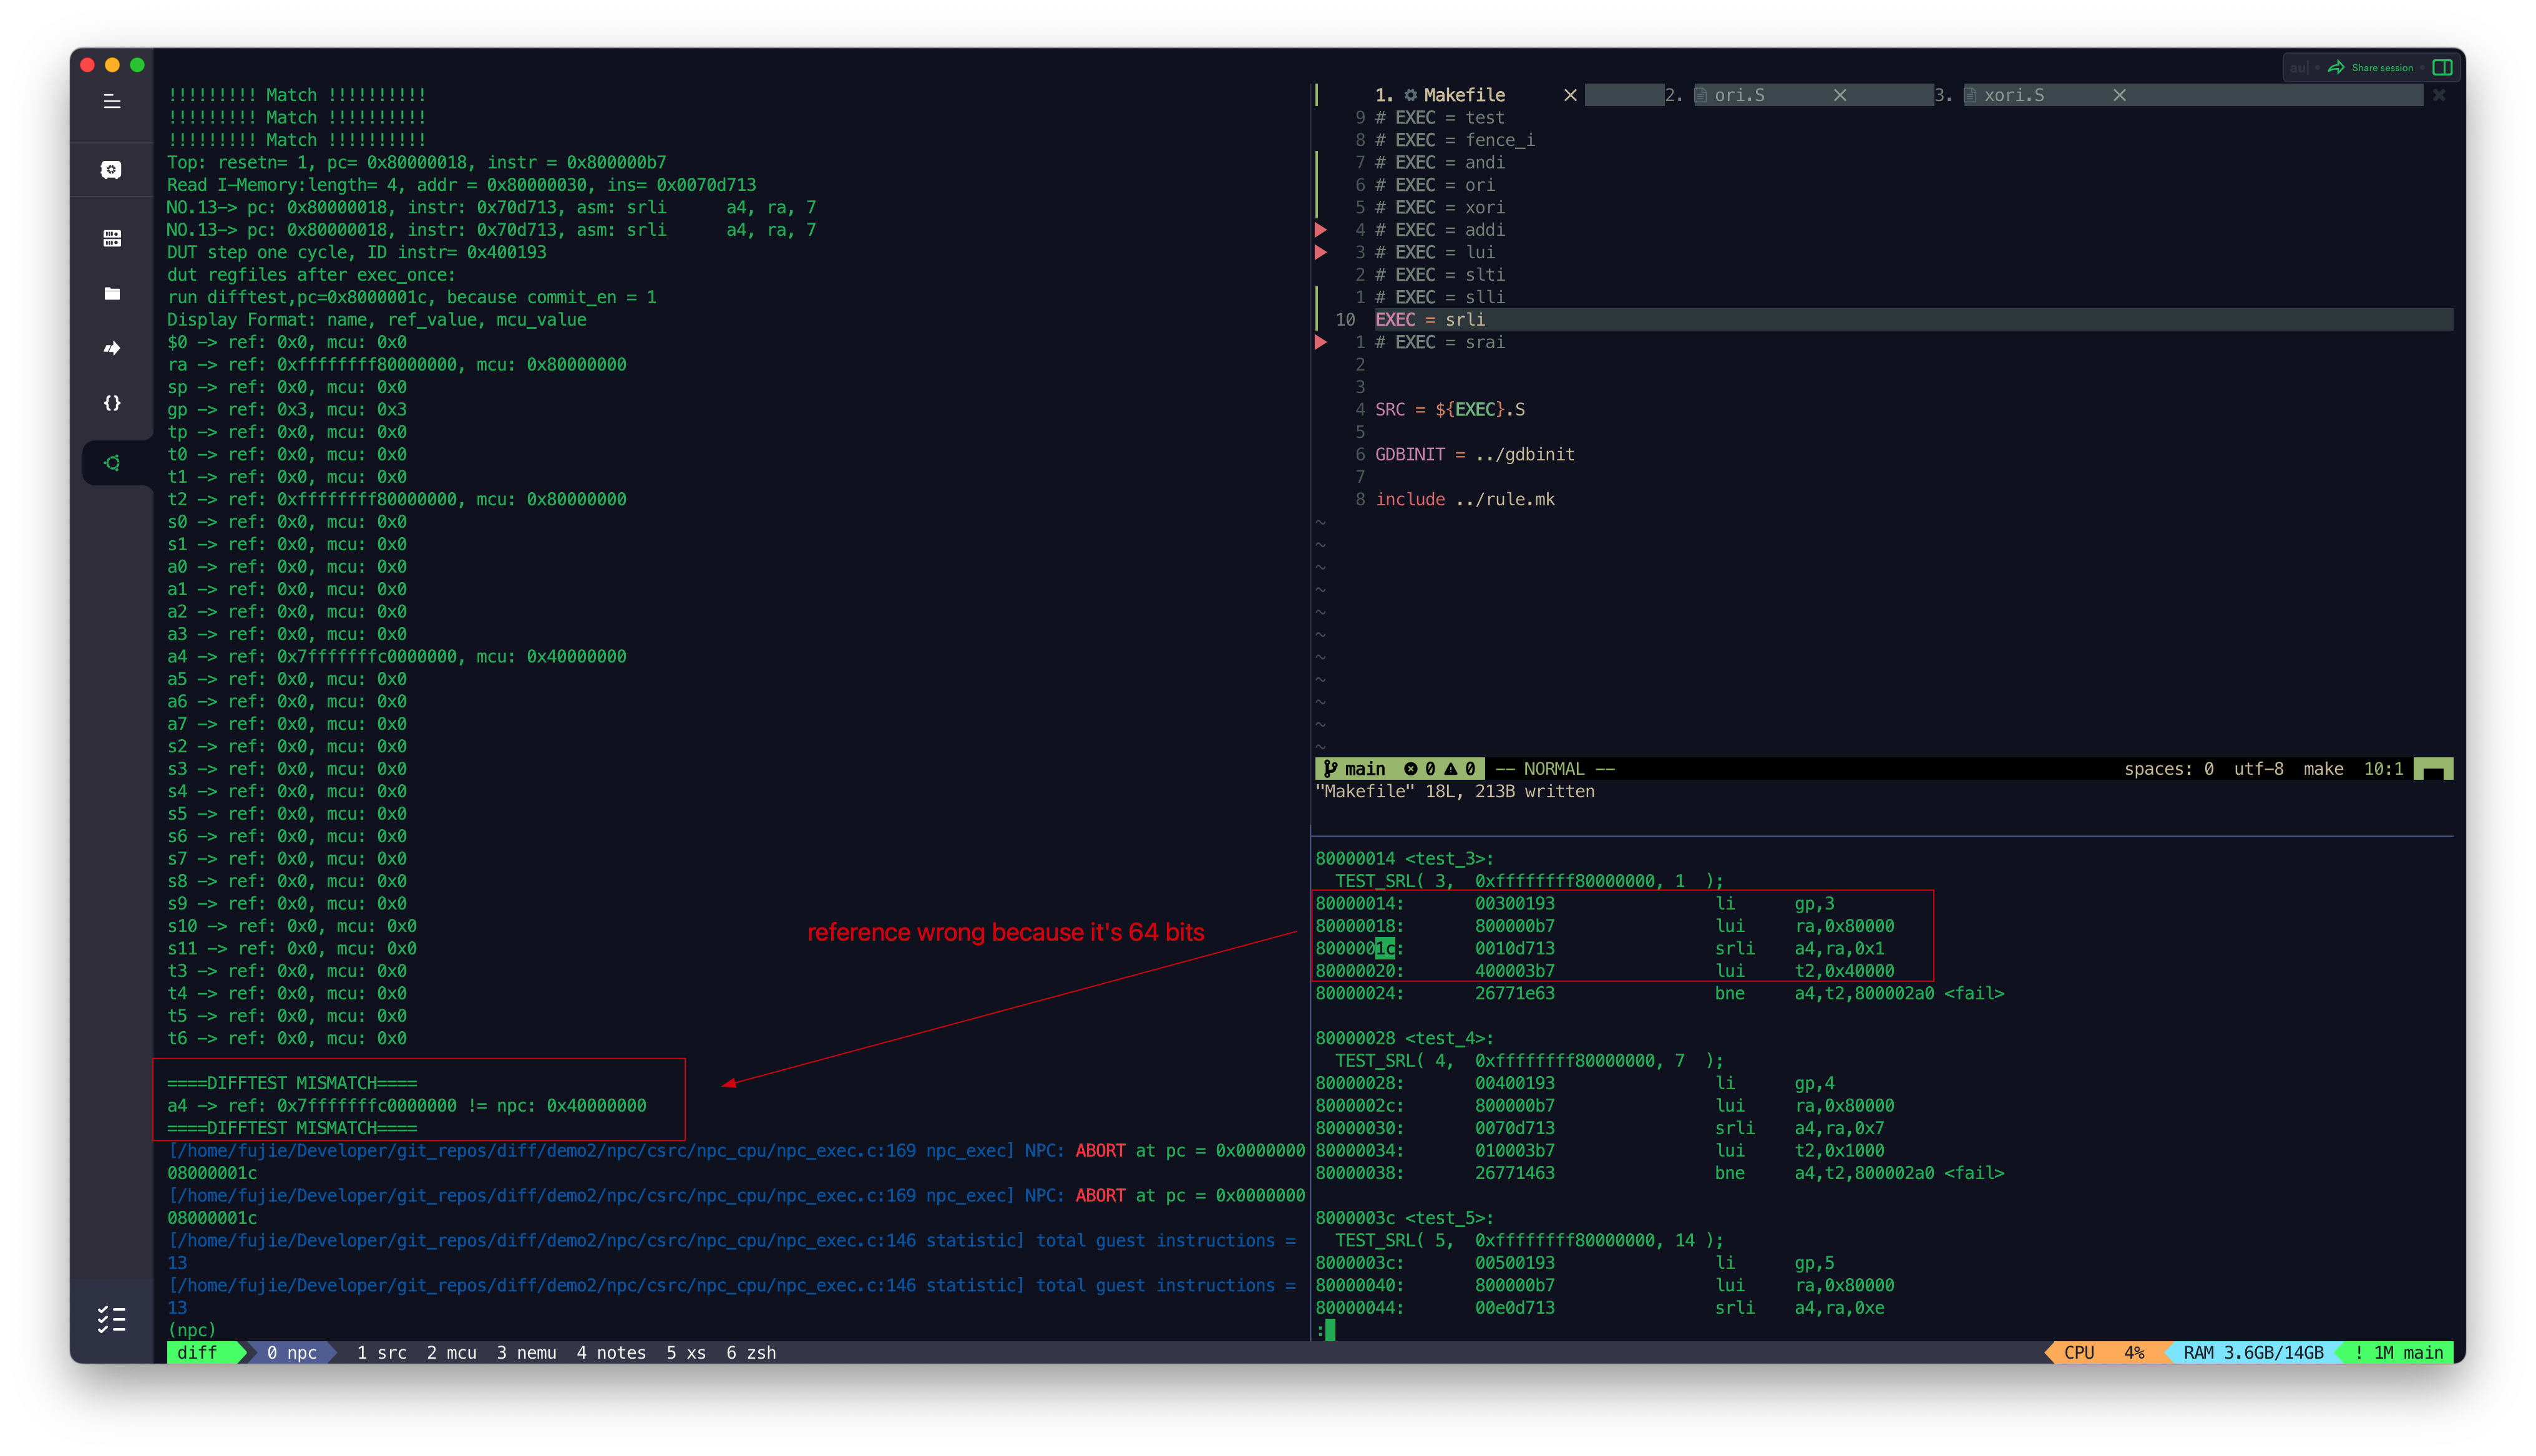
Task: Click the include ../rule.mk line
Action: pos(1465,500)
